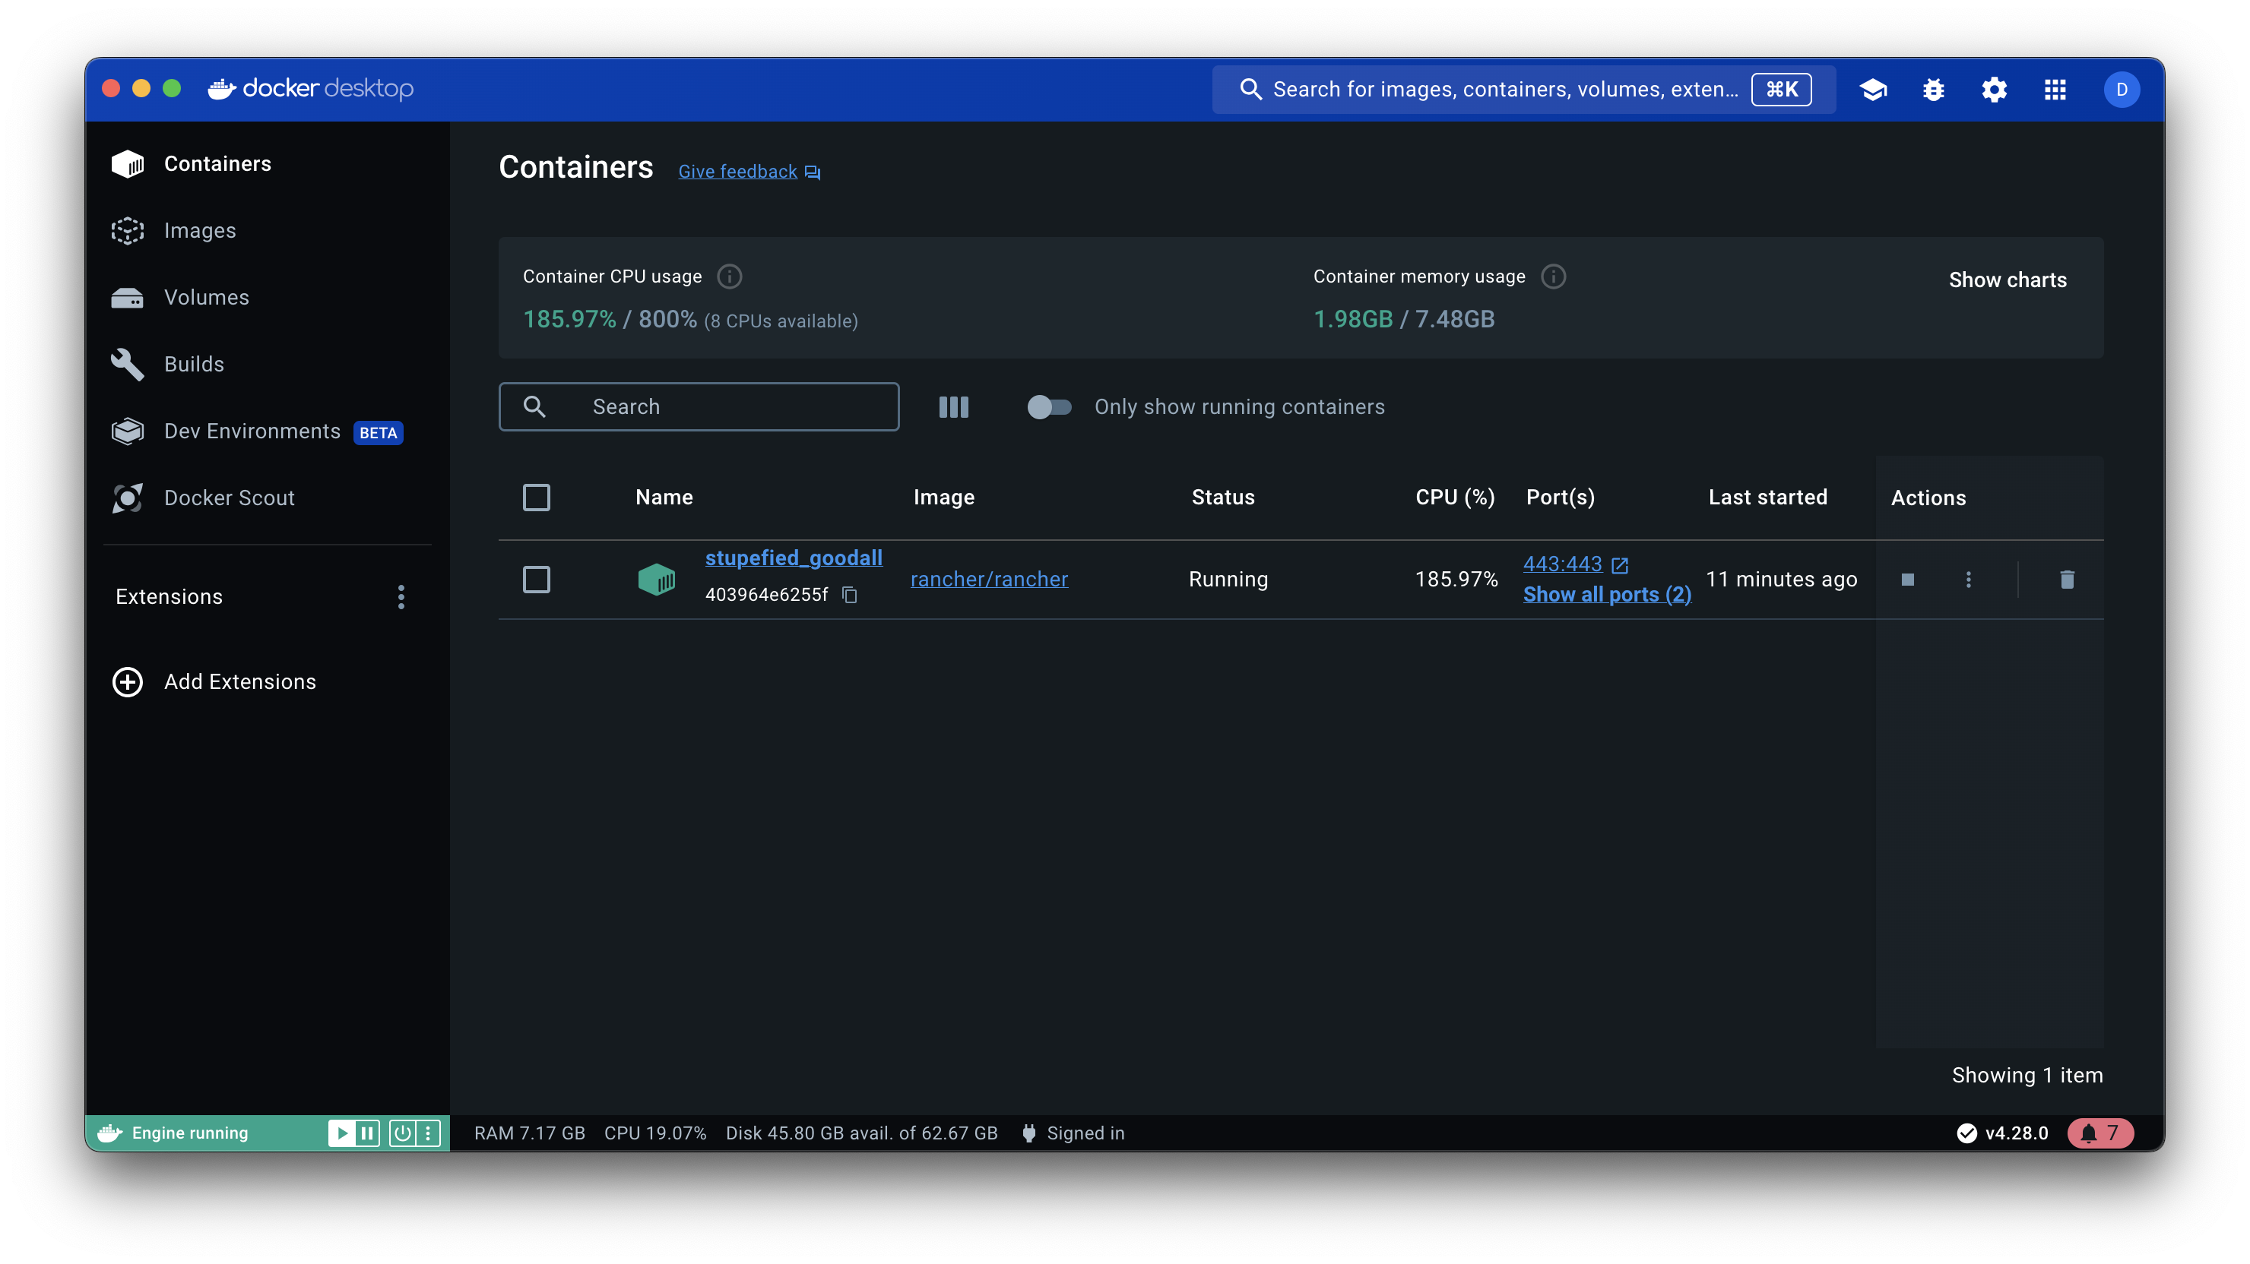Check the stupefied_goodall row checkbox
2250x1264 pixels.
(537, 579)
